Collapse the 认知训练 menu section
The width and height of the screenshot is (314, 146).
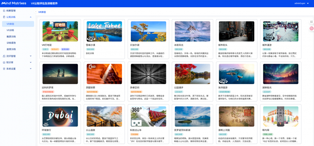tap(31, 17)
